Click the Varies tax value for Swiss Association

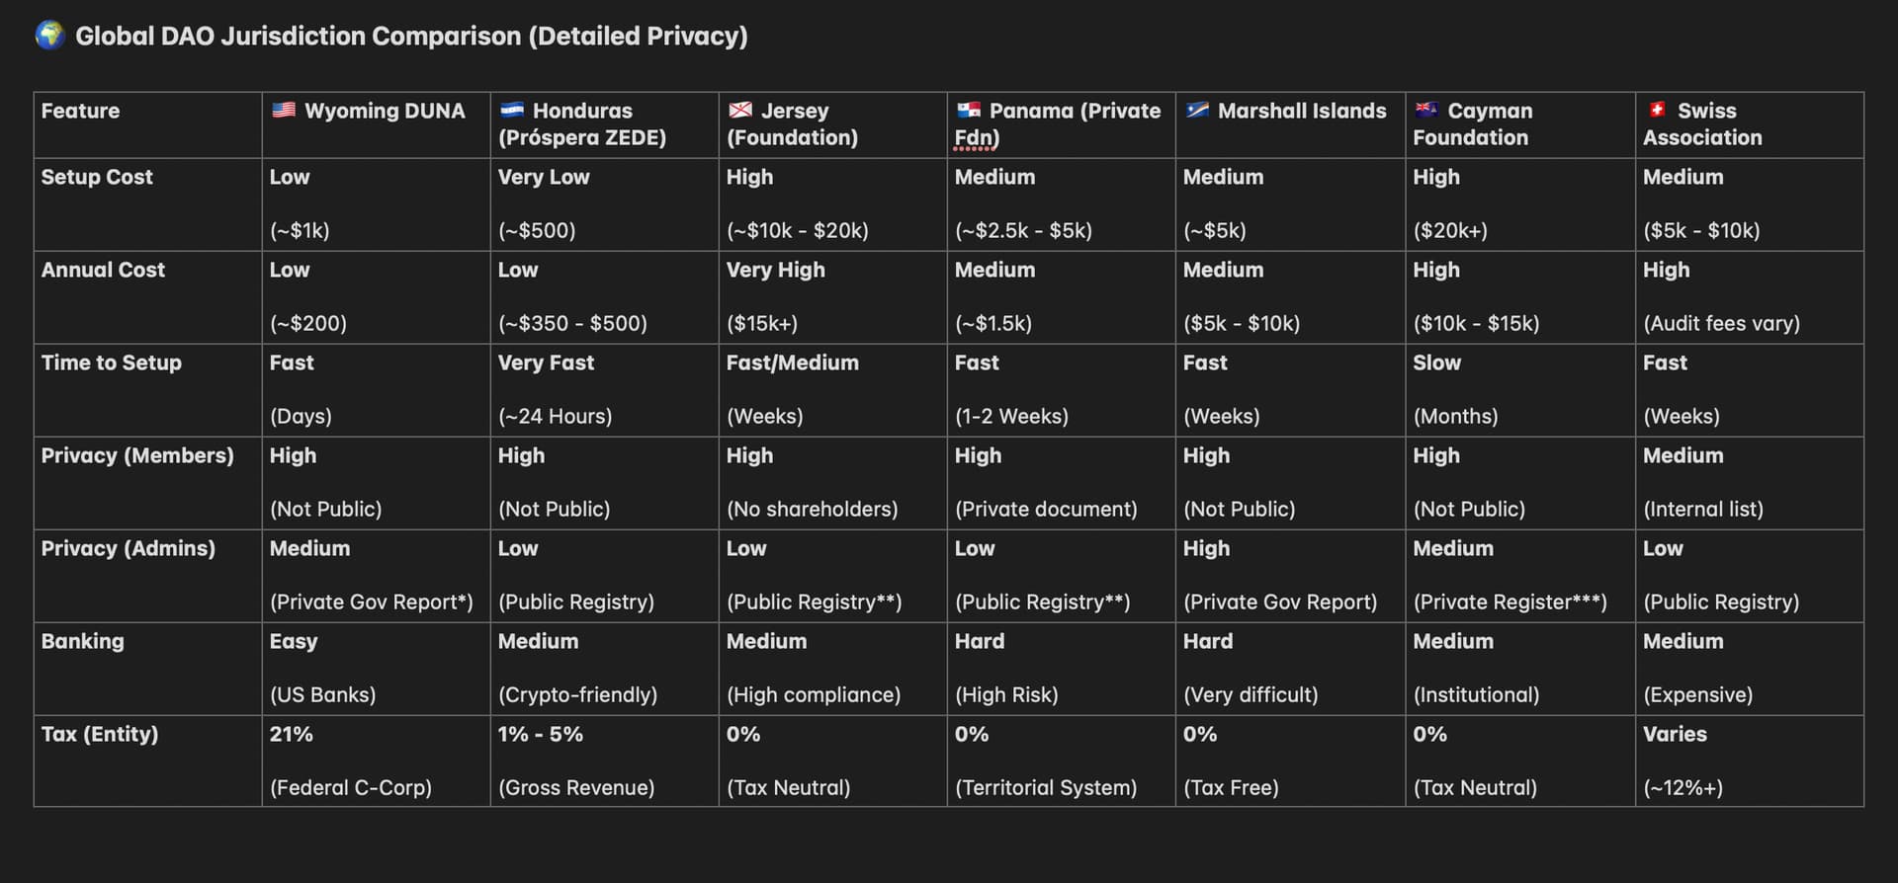(1675, 734)
